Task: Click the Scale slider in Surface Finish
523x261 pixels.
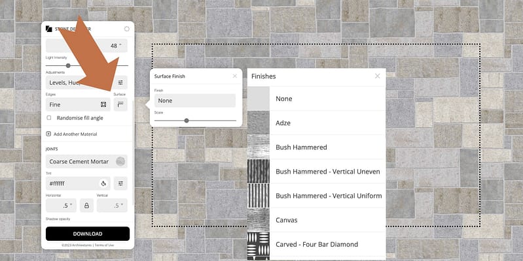Action: (x=195, y=120)
